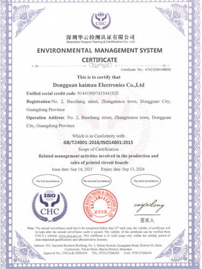Click 'TEL: 0755-27206541'
202x269 pixels.
pyautogui.click(x=106, y=253)
